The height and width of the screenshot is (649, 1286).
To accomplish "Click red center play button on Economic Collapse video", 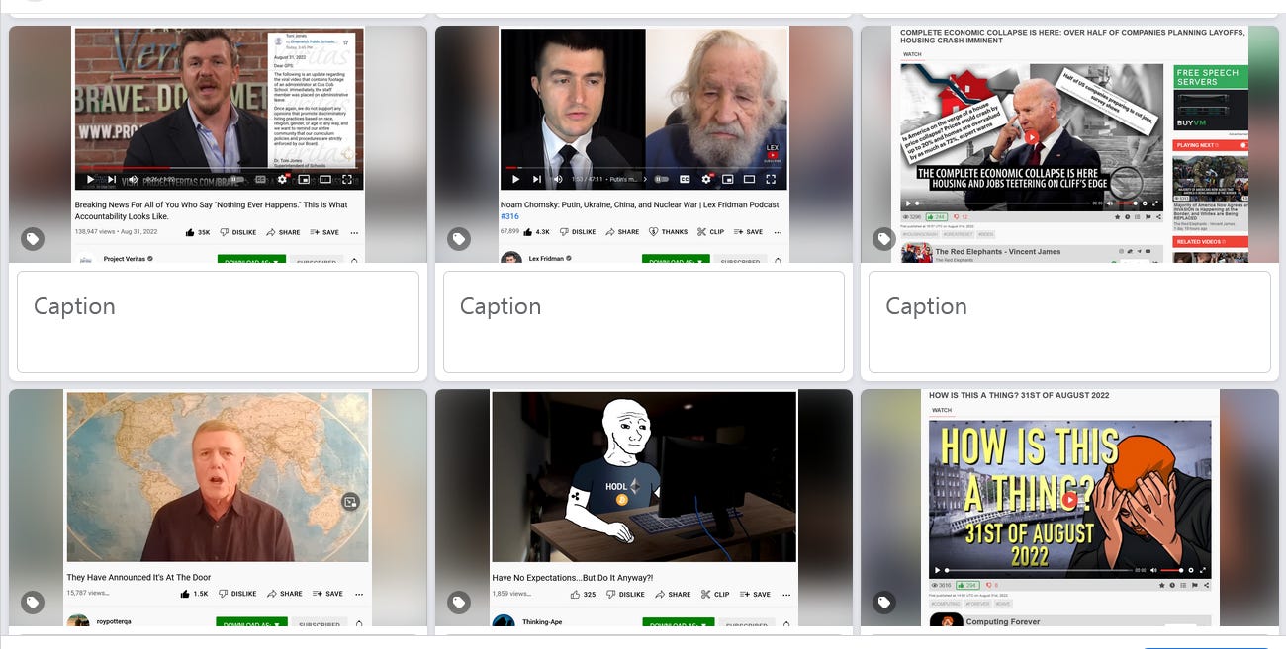I will tap(1032, 137).
